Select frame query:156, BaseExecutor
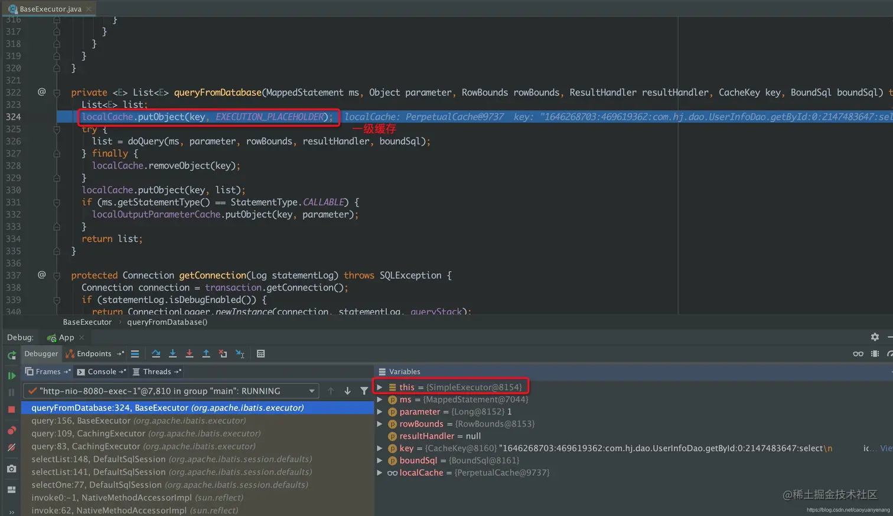The width and height of the screenshot is (893, 516). coord(197,420)
